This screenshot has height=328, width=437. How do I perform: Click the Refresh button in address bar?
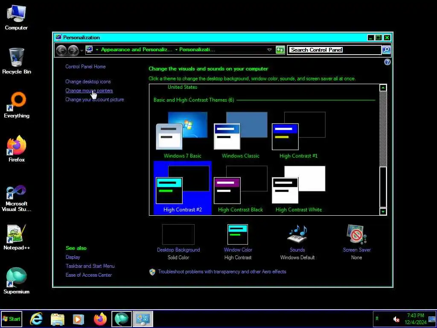point(280,50)
